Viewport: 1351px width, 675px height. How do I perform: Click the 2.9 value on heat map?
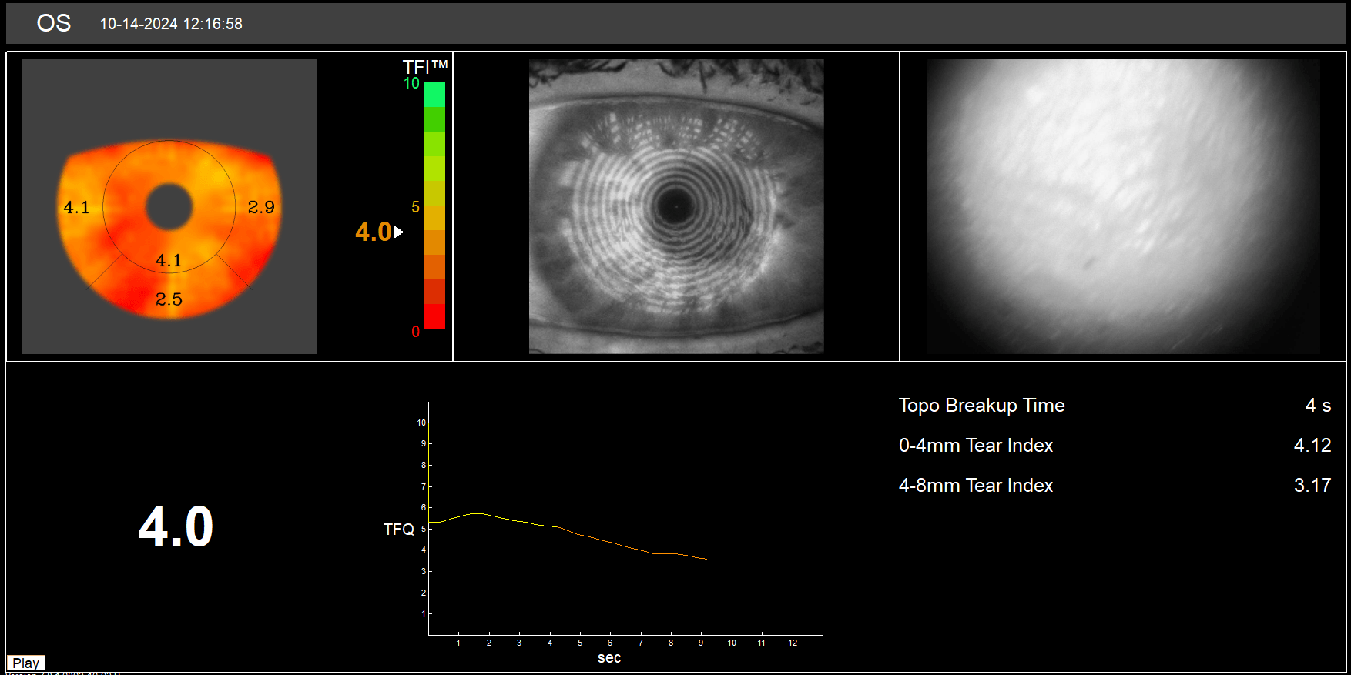coord(261,207)
